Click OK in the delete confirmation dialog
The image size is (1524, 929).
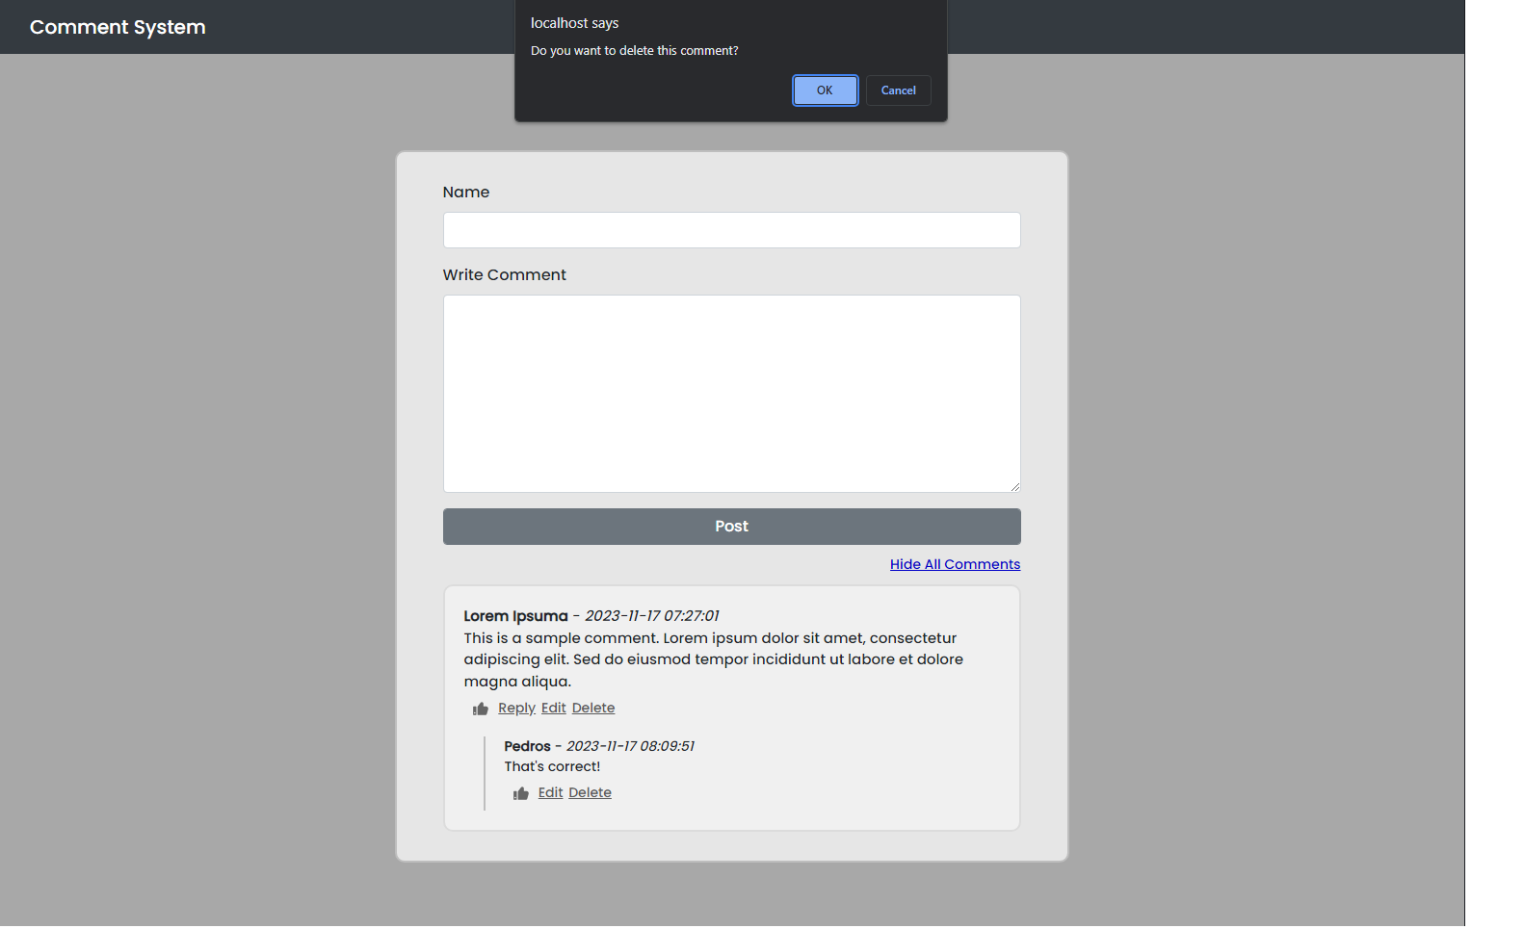pyautogui.click(x=825, y=90)
